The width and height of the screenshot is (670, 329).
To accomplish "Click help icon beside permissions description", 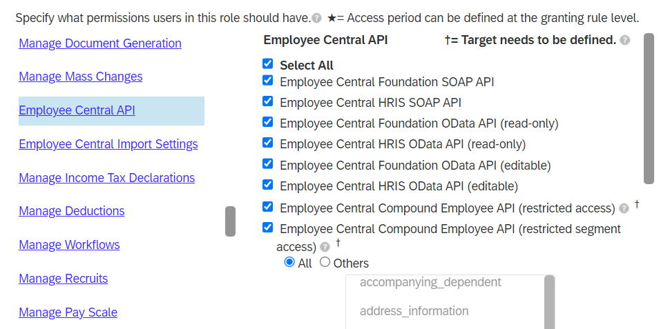I will point(316,19).
